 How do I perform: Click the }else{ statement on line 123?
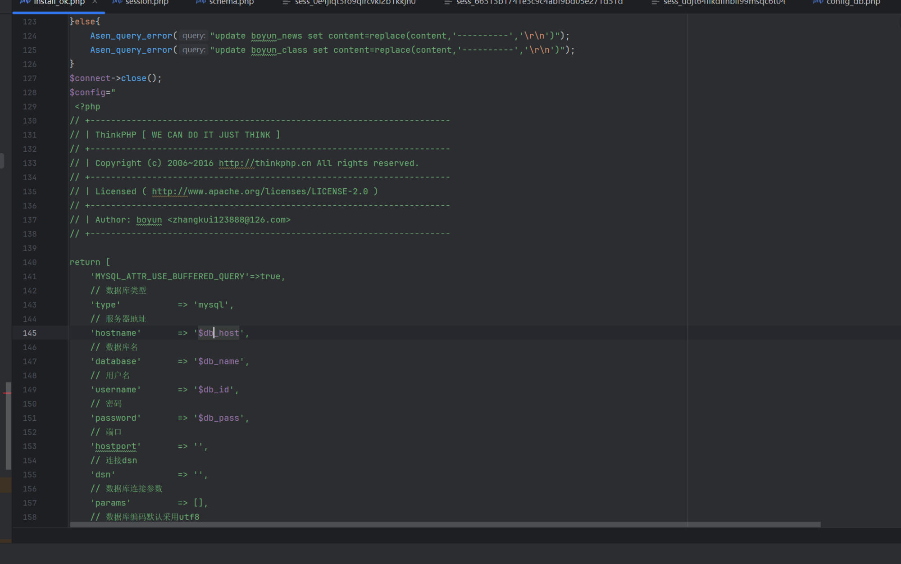(x=85, y=22)
